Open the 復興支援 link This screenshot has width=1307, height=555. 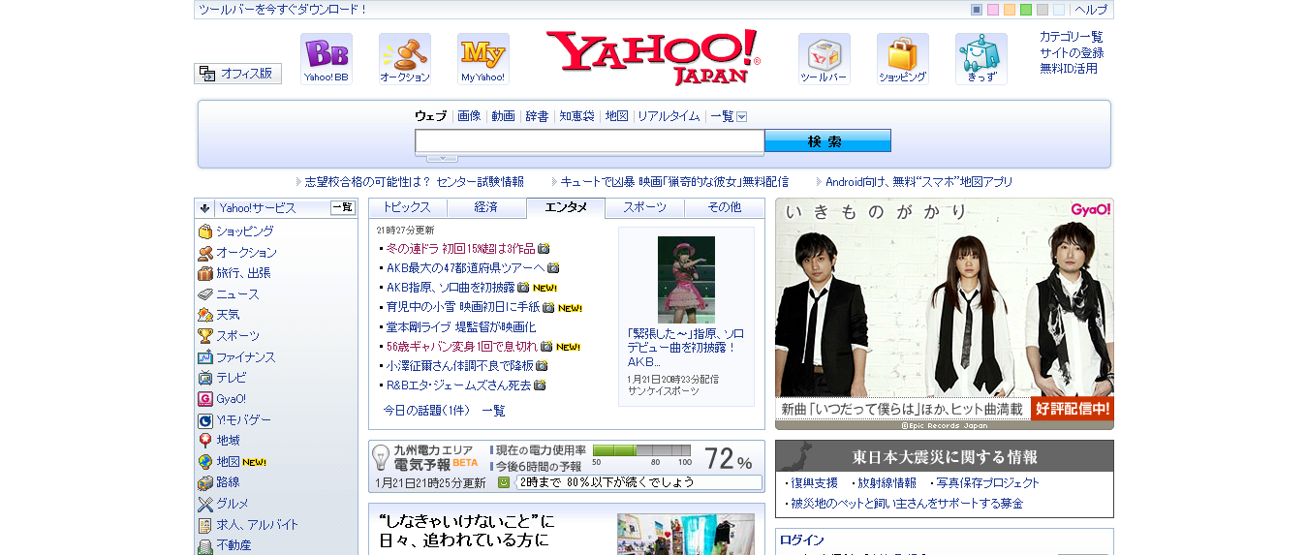coord(815,482)
